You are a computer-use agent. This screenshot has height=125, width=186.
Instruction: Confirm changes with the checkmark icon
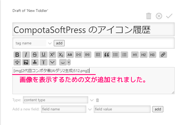tap(169, 16)
